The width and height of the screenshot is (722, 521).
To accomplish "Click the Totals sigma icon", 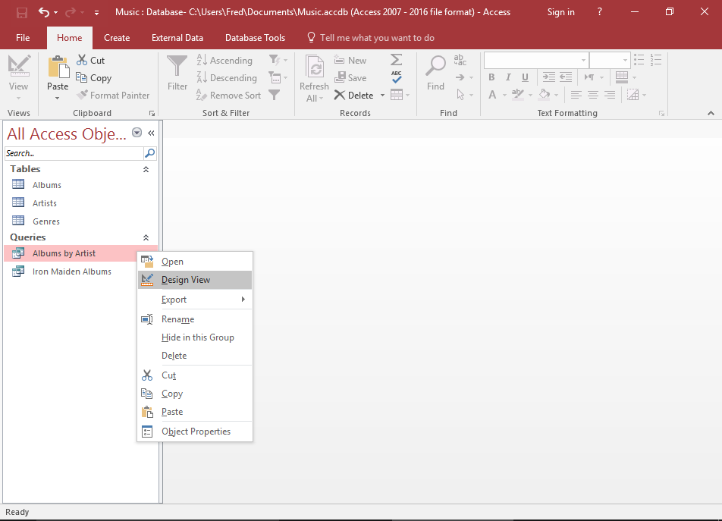I will point(397,60).
